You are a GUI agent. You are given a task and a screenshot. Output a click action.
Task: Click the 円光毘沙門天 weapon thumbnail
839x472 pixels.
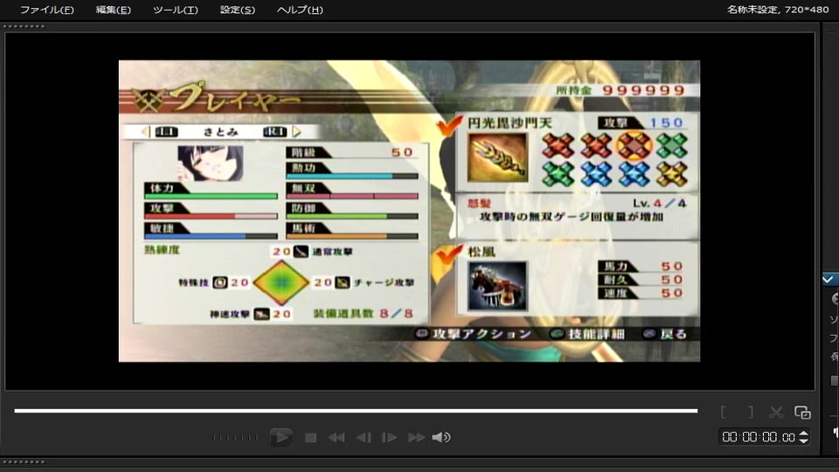pos(497,158)
